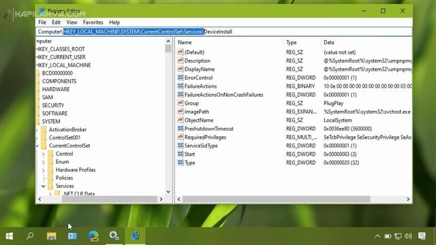
Task: Select the Policies key
Action: (x=64, y=178)
